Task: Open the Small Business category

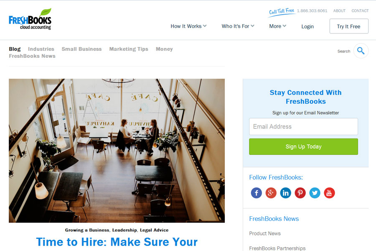Action: click(81, 49)
